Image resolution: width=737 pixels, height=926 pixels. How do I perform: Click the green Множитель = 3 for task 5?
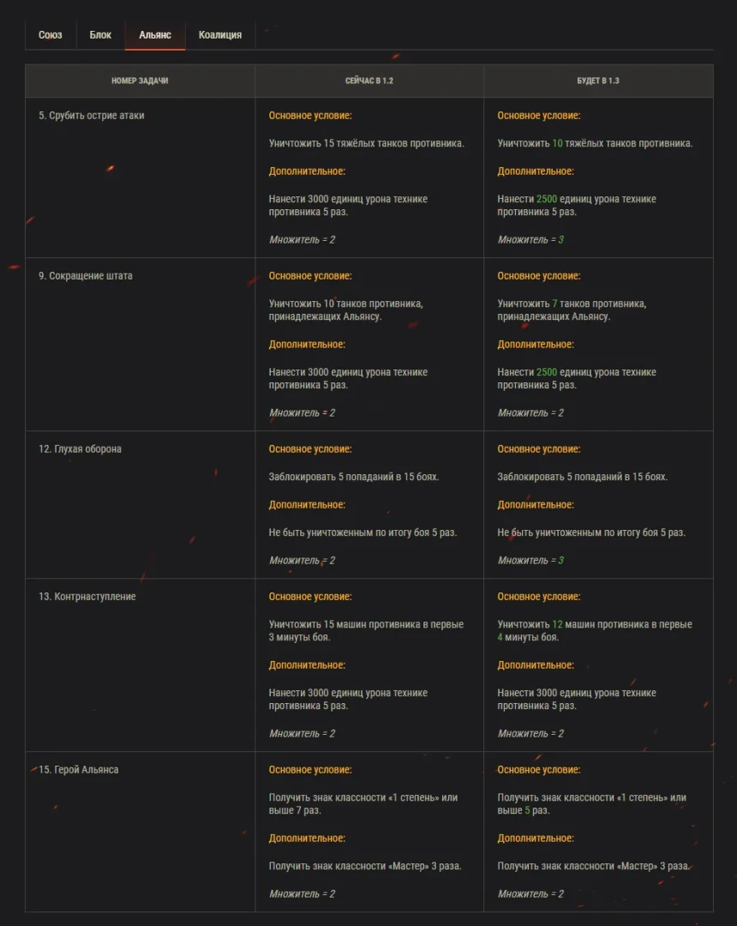point(531,240)
